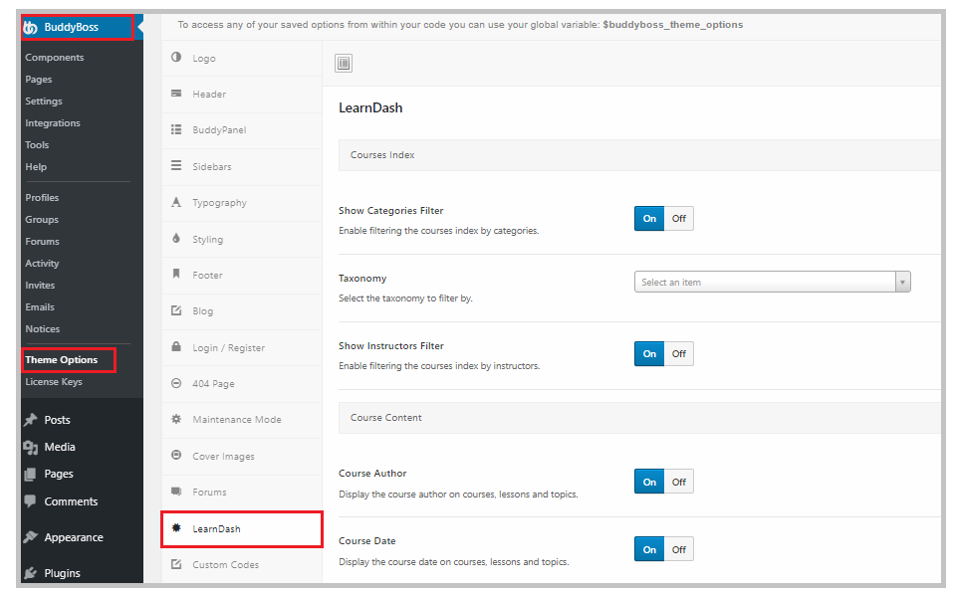Click the Posts pin icon in admin menu

point(31,420)
